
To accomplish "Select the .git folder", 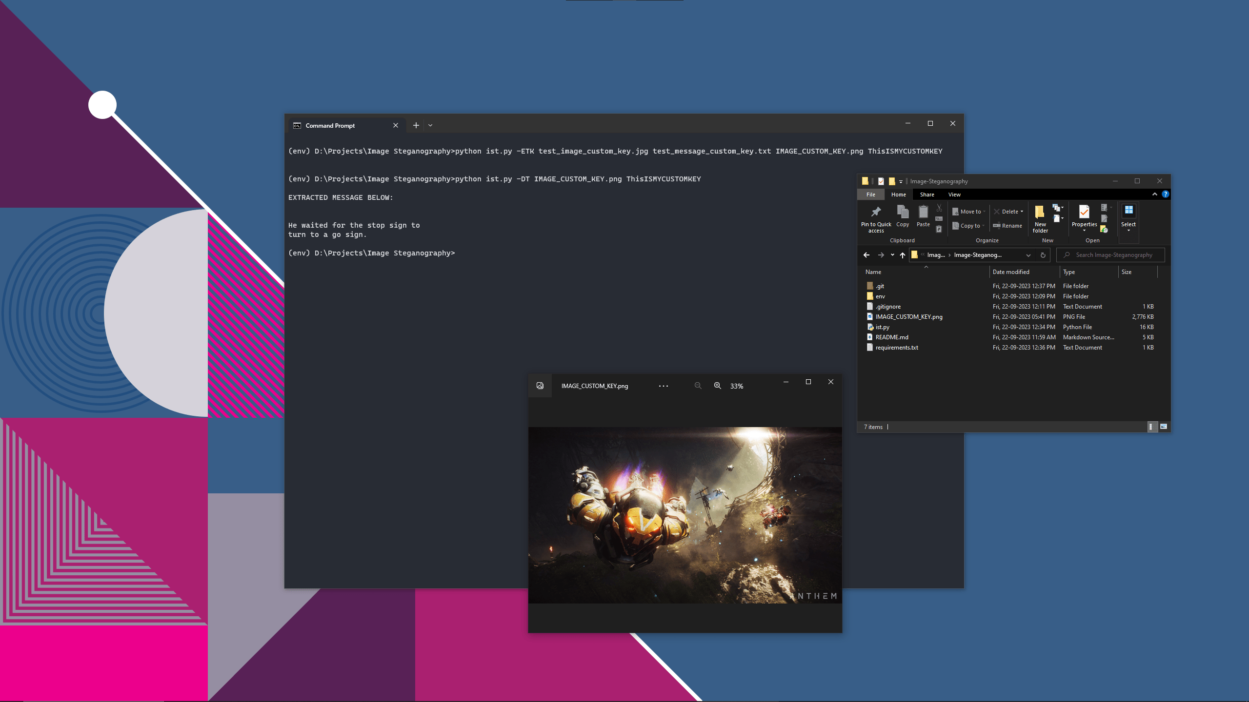I will [1010, 286].
